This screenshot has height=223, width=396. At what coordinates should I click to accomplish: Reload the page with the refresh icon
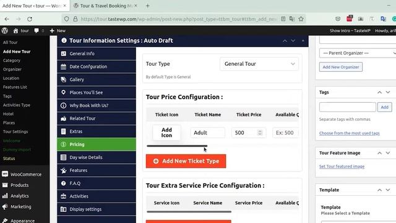[x=30, y=19]
